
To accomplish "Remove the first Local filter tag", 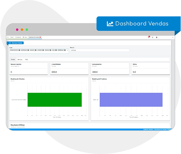I will [20, 50].
